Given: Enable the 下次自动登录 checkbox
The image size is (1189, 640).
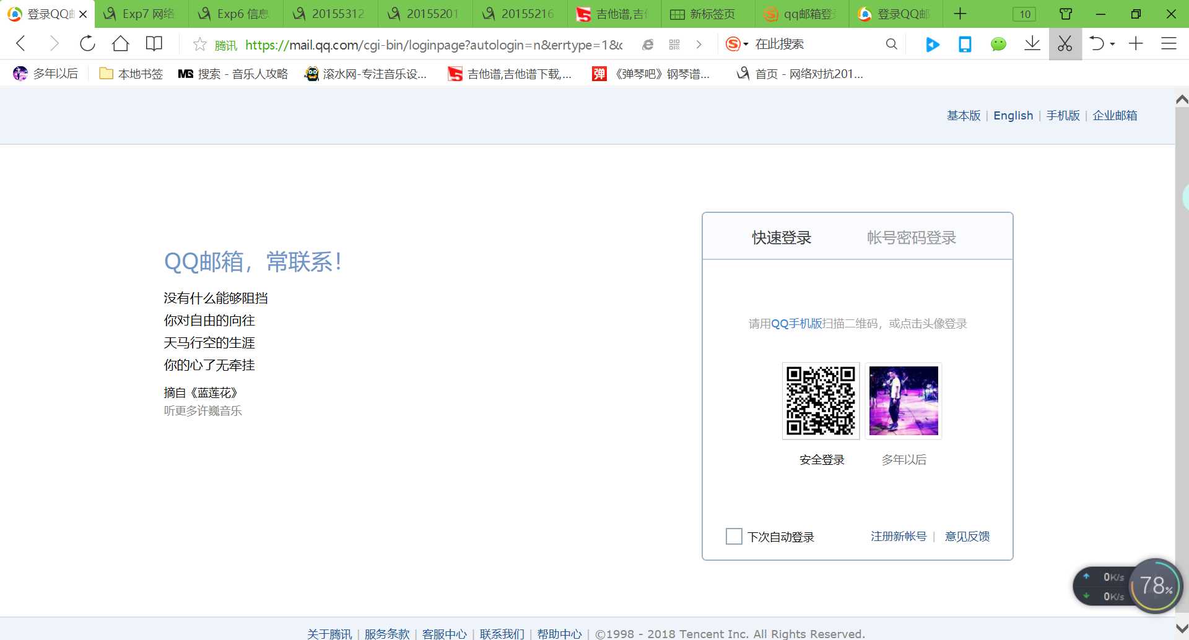Looking at the screenshot, I should point(734,537).
